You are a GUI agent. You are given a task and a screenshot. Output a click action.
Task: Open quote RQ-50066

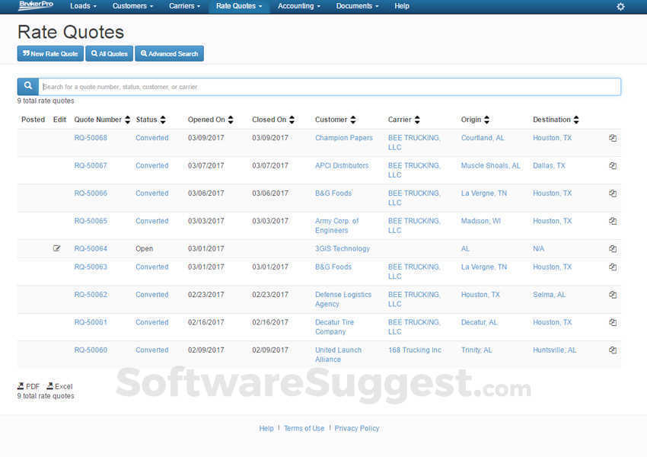point(91,193)
